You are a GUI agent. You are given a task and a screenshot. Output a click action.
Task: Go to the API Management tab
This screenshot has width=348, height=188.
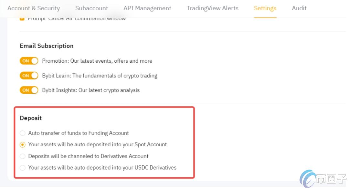coord(147,8)
